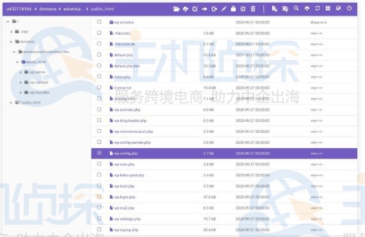Click the folder icon of wp-includes row

click(111, 22)
